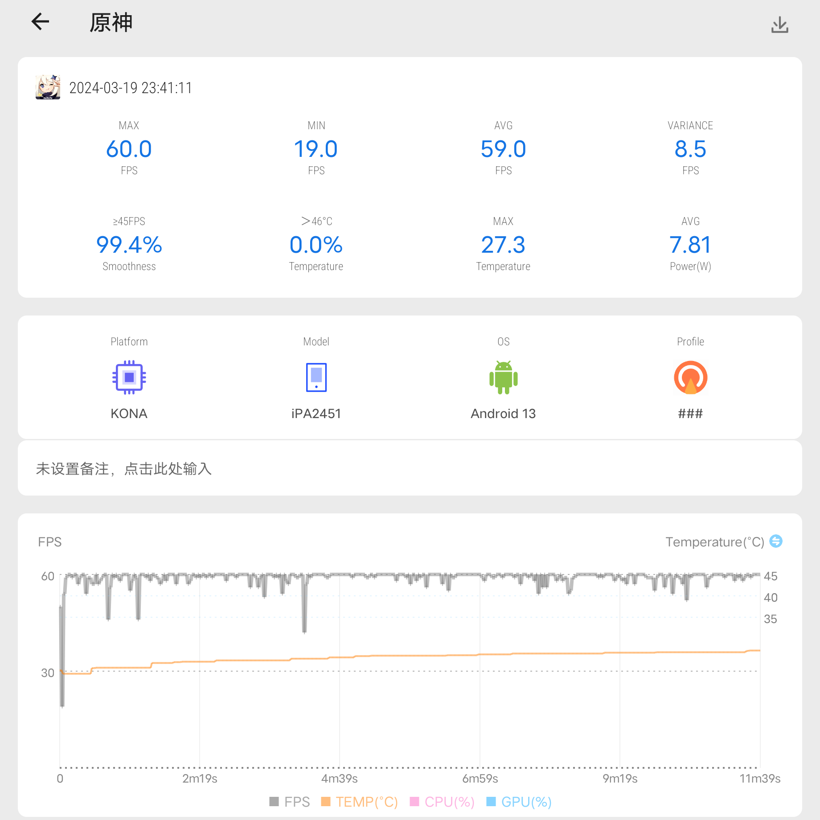
Task: Tap the 11m39s end of the timeline
Action: (x=760, y=779)
